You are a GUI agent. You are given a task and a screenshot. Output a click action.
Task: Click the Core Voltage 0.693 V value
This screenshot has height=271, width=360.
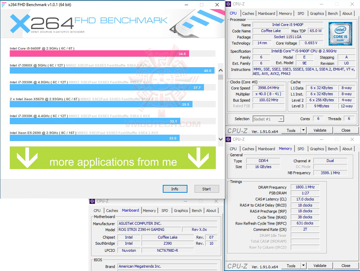coord(311,43)
